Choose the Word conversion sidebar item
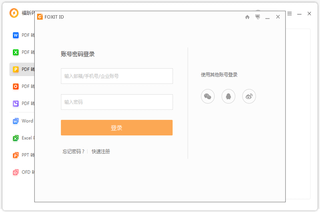This screenshot has height=213, width=320. pos(22,121)
